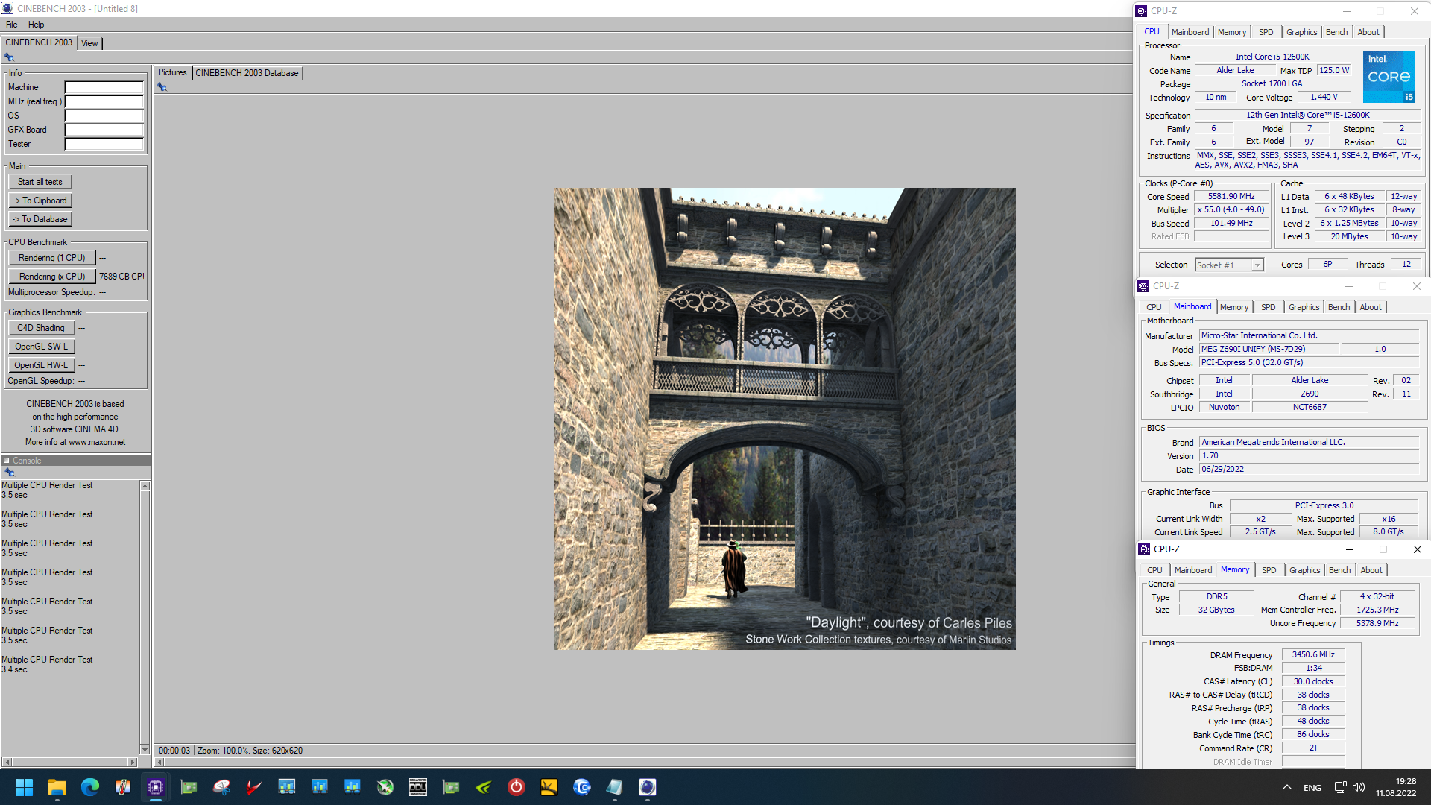Open the yellow grass icon app on taskbar
Screen dimensions: 1431x805
(549, 787)
